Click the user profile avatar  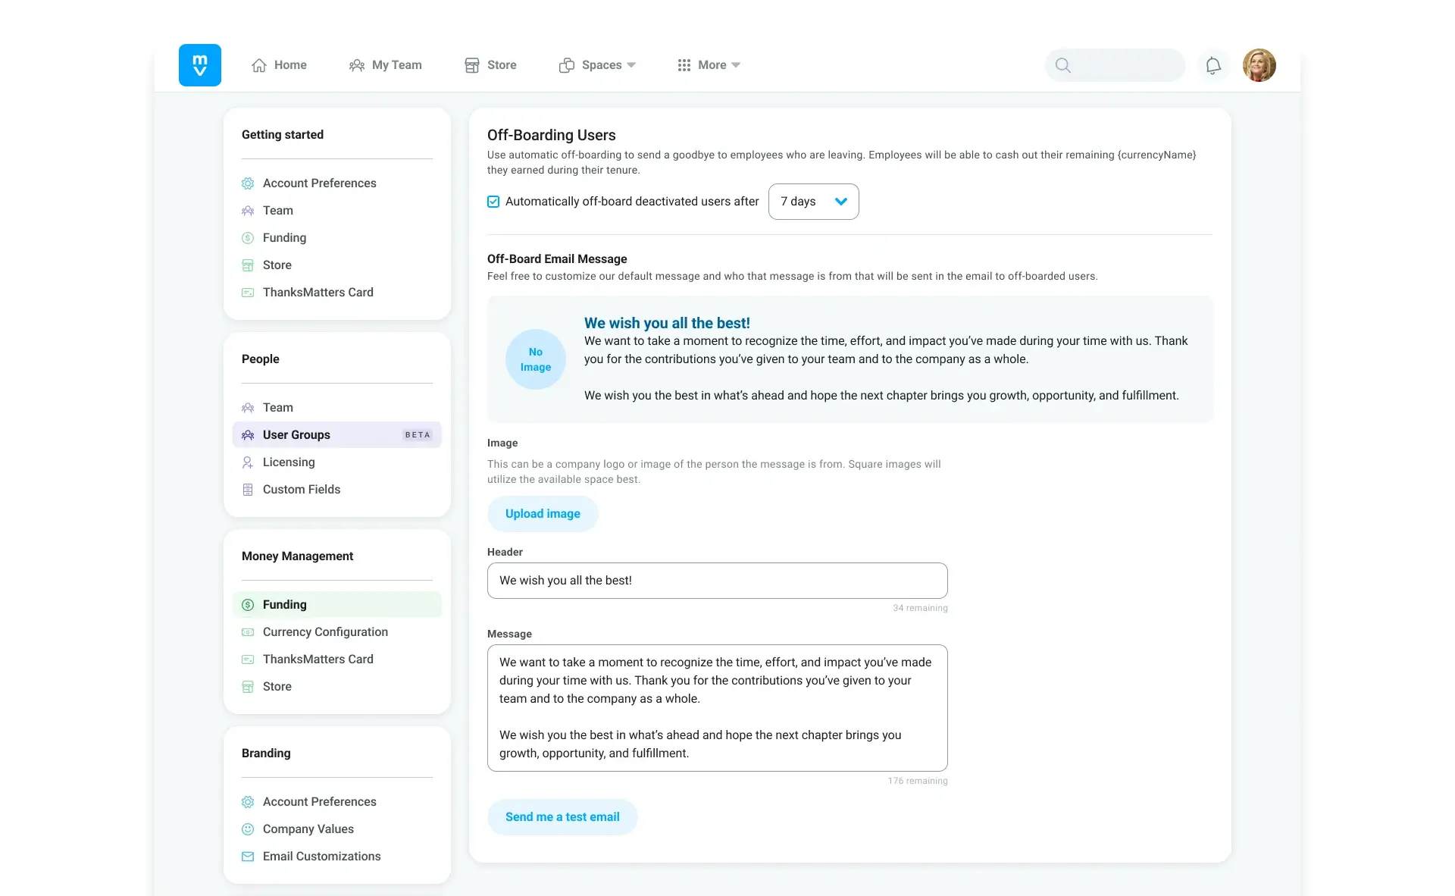click(1259, 65)
